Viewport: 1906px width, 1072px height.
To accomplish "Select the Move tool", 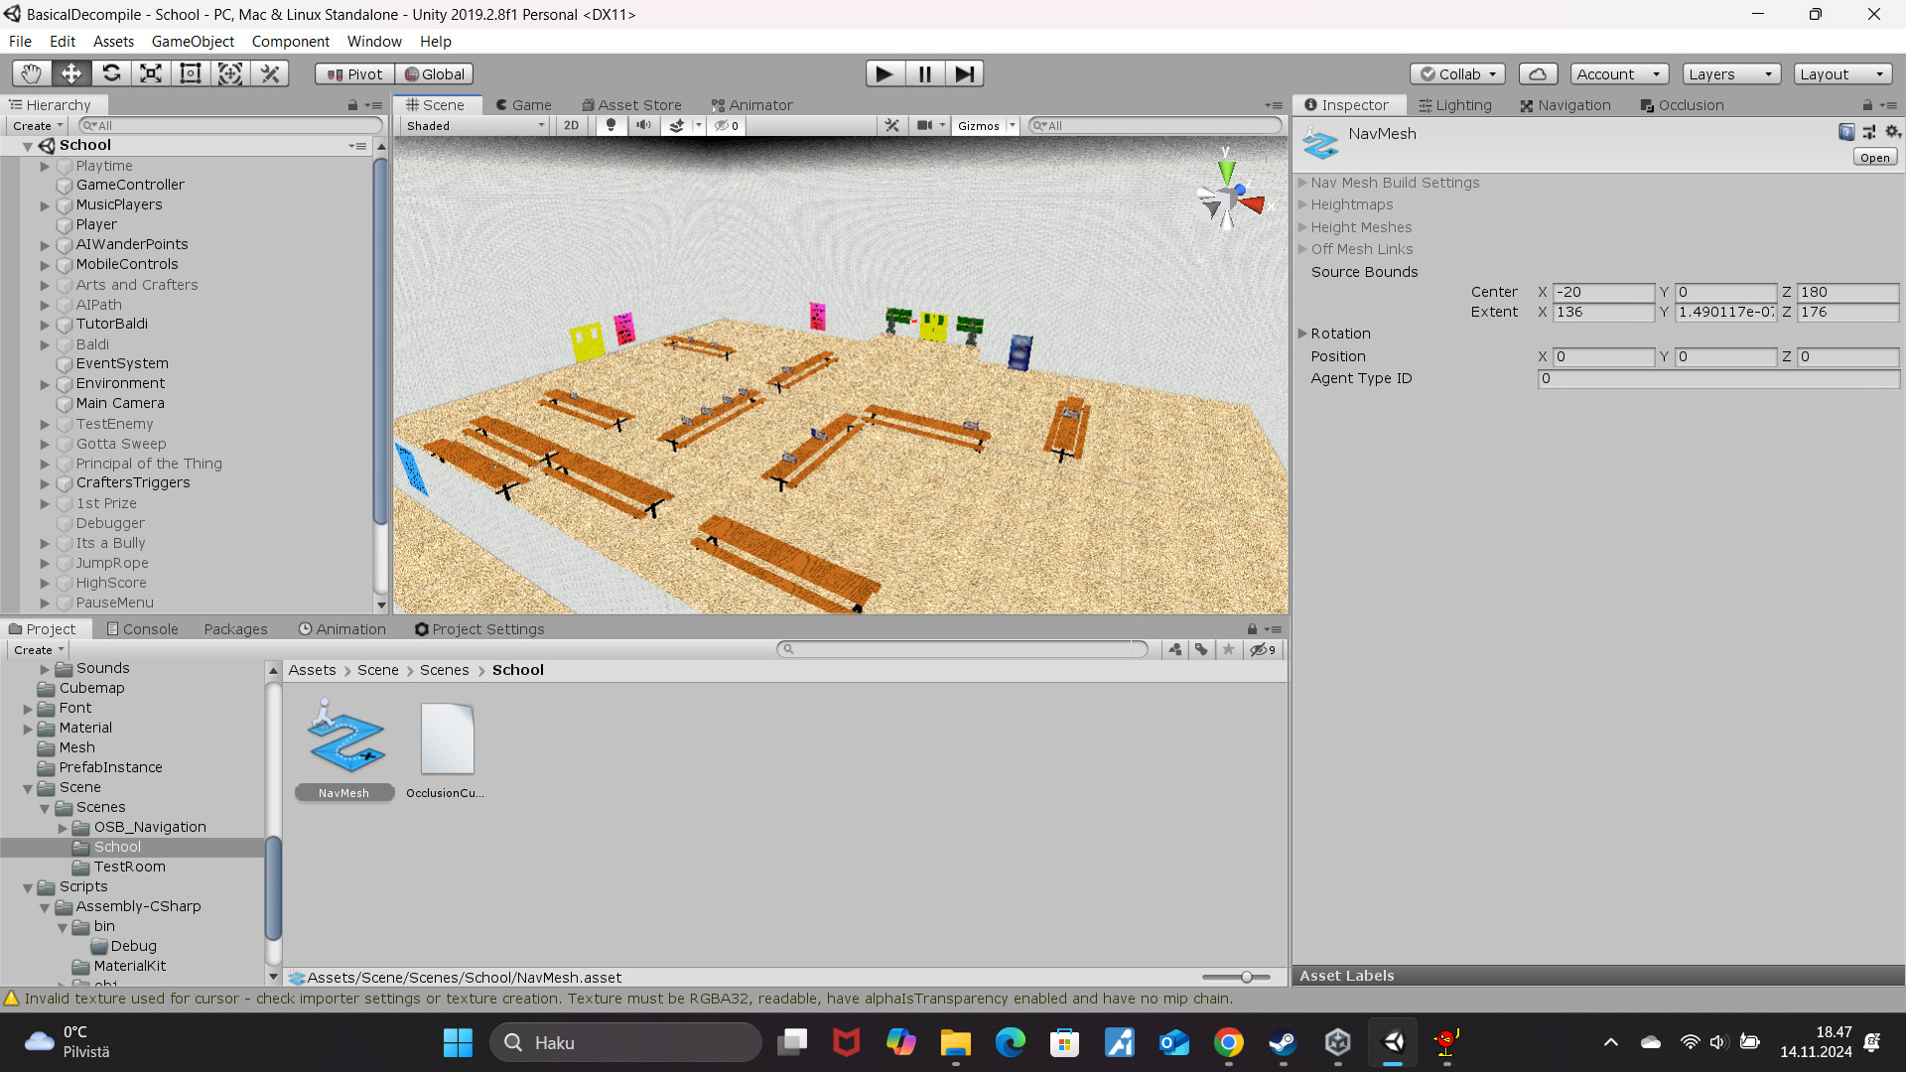I will (69, 73).
